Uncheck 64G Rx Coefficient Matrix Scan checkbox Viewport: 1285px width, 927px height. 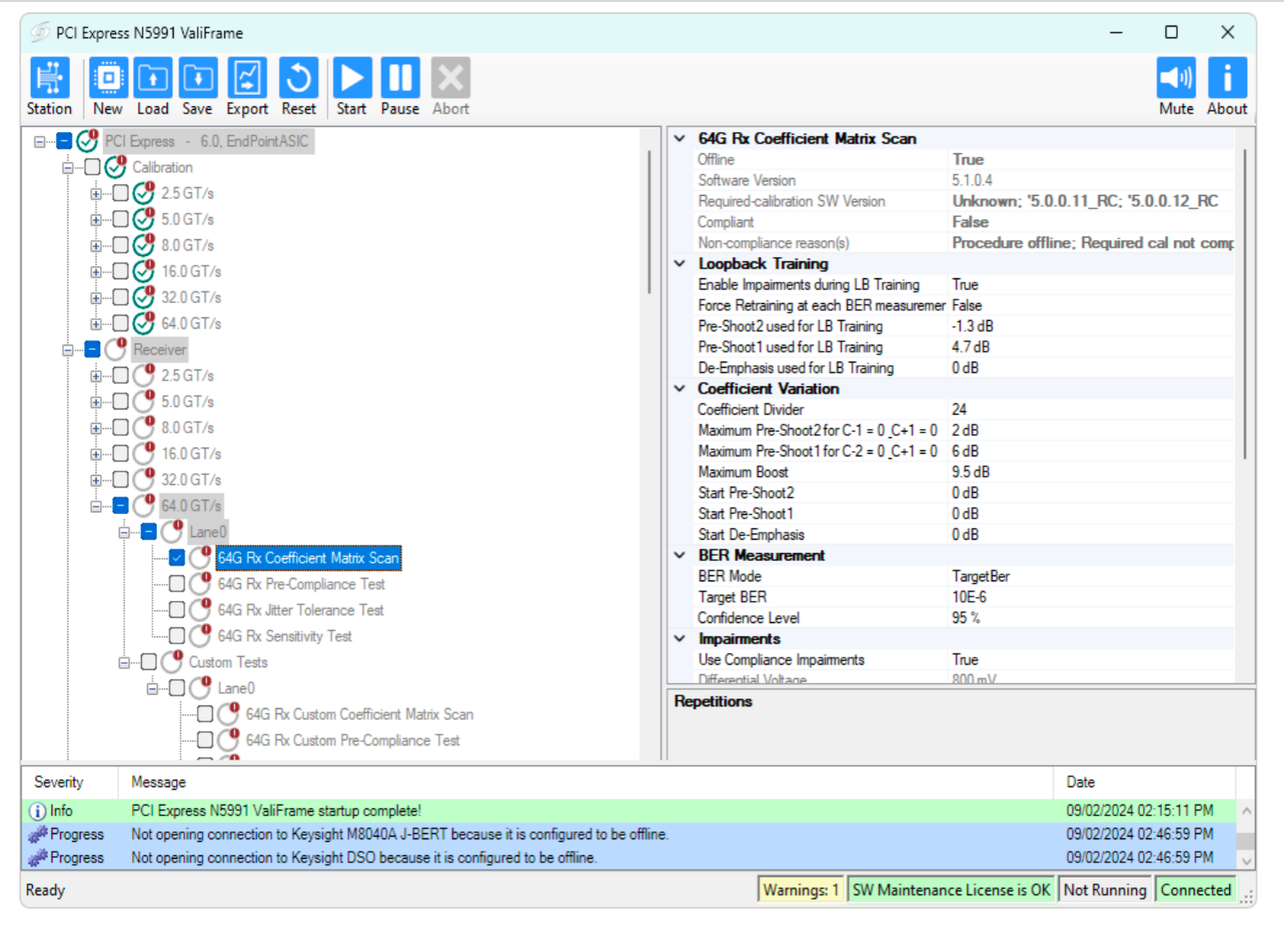[x=177, y=558]
